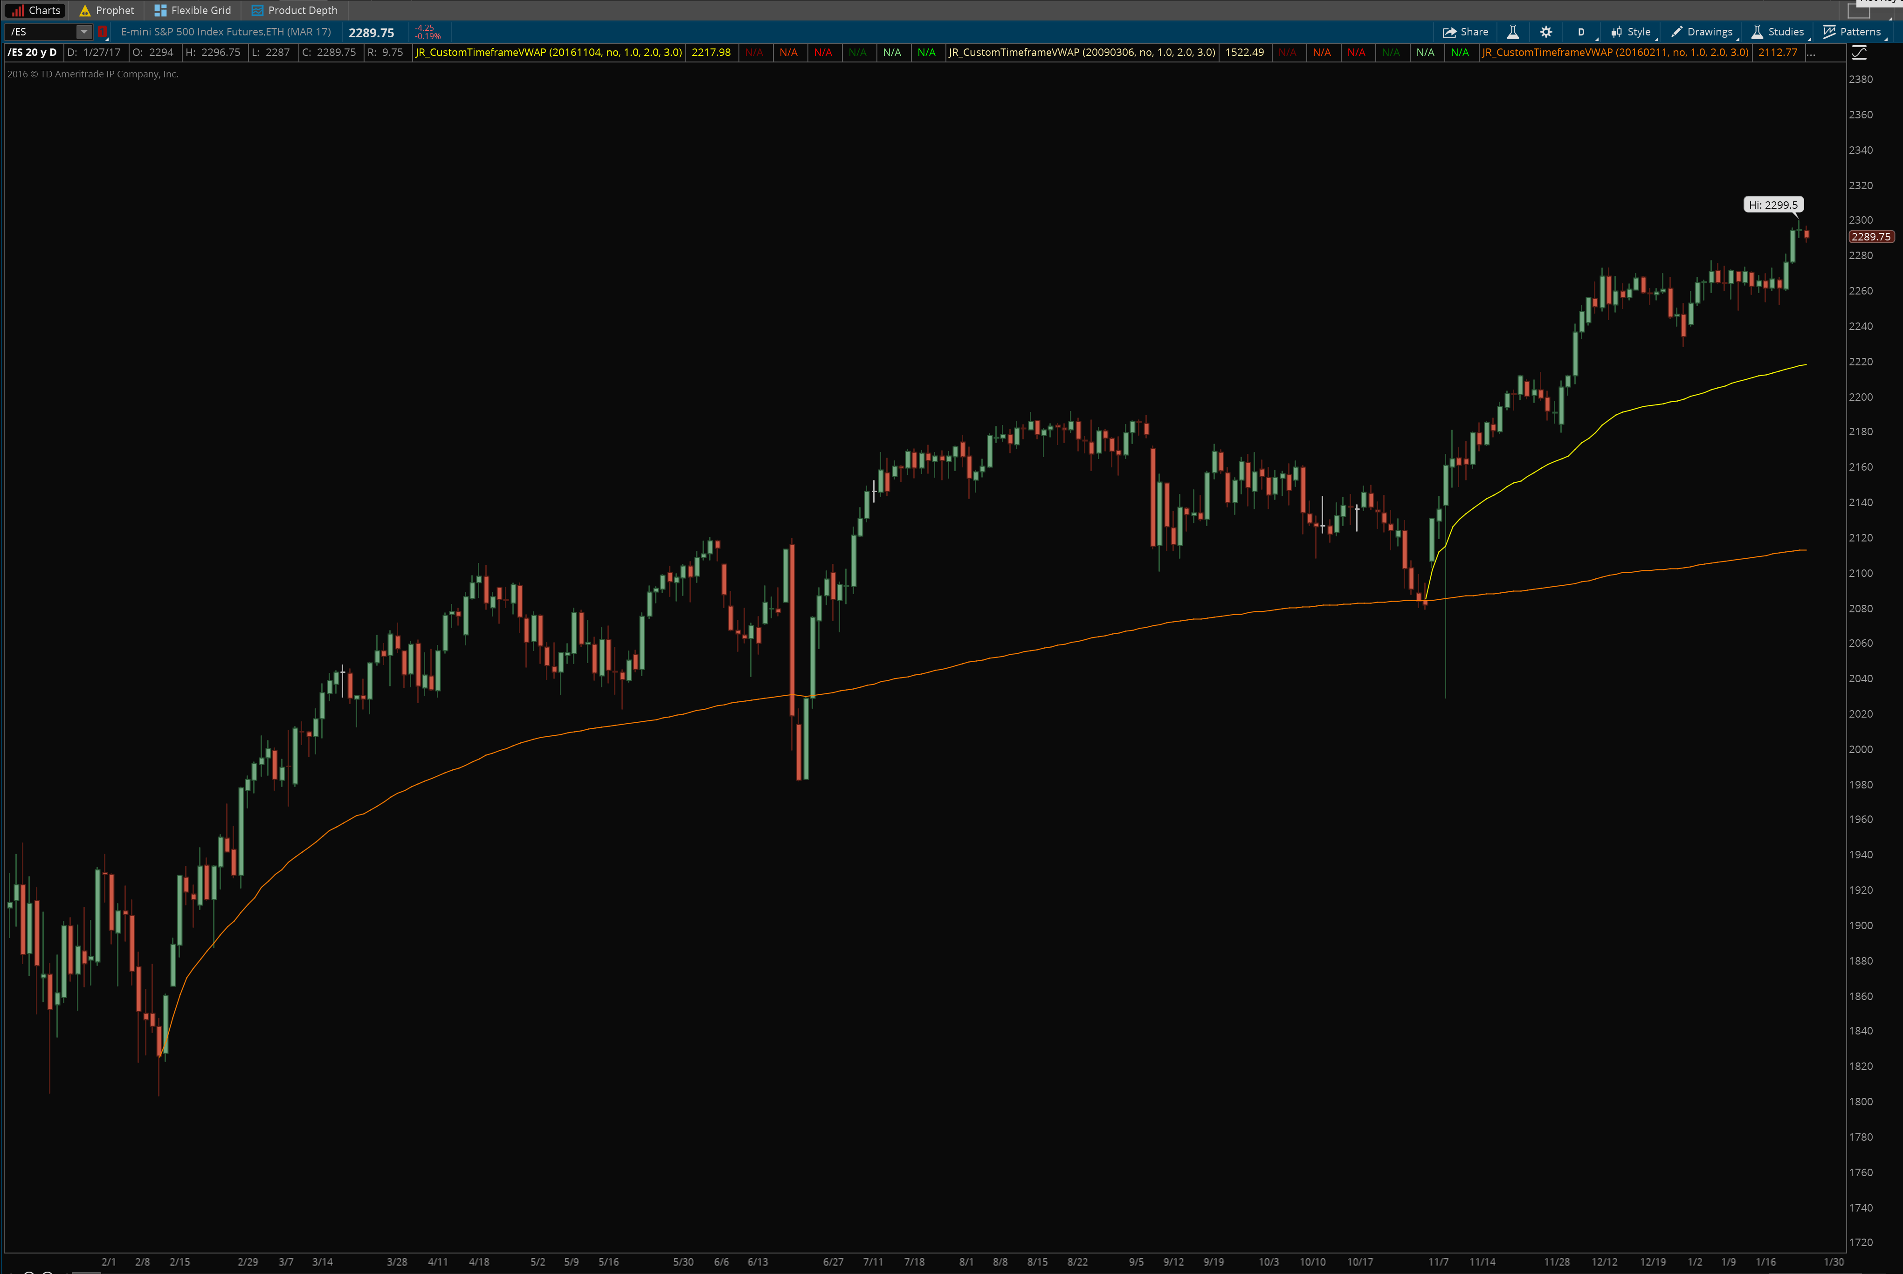Open the Patterns menu
Screen dimensions: 1903x1274
1853,32
